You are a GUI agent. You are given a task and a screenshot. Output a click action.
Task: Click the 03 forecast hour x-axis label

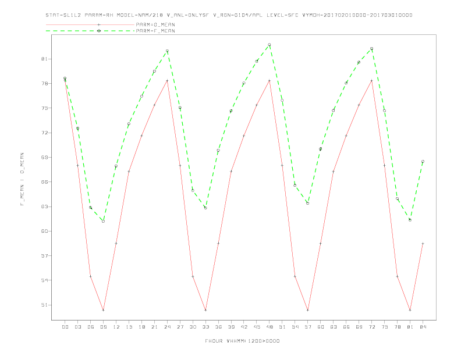(77, 327)
